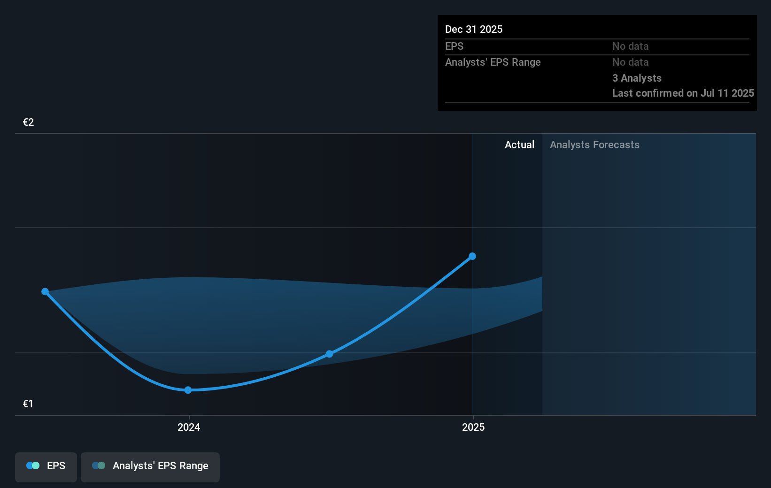Click the 'Analysts' EPS Range' row label in the tooltip

pyautogui.click(x=493, y=62)
